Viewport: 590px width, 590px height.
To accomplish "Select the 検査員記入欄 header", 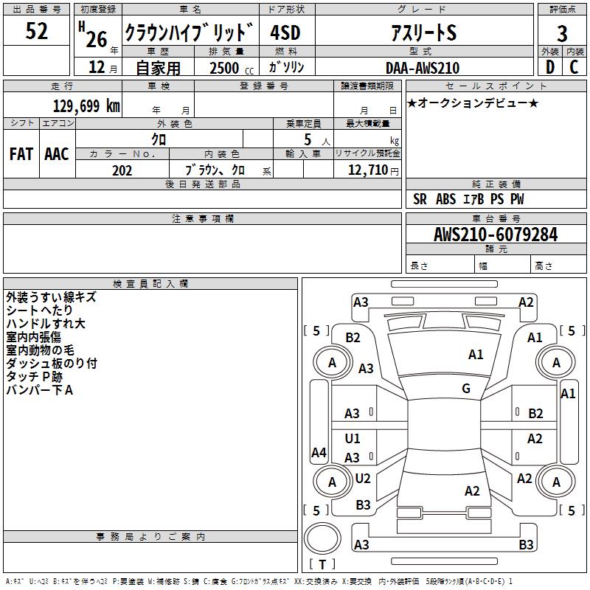I will point(150,284).
